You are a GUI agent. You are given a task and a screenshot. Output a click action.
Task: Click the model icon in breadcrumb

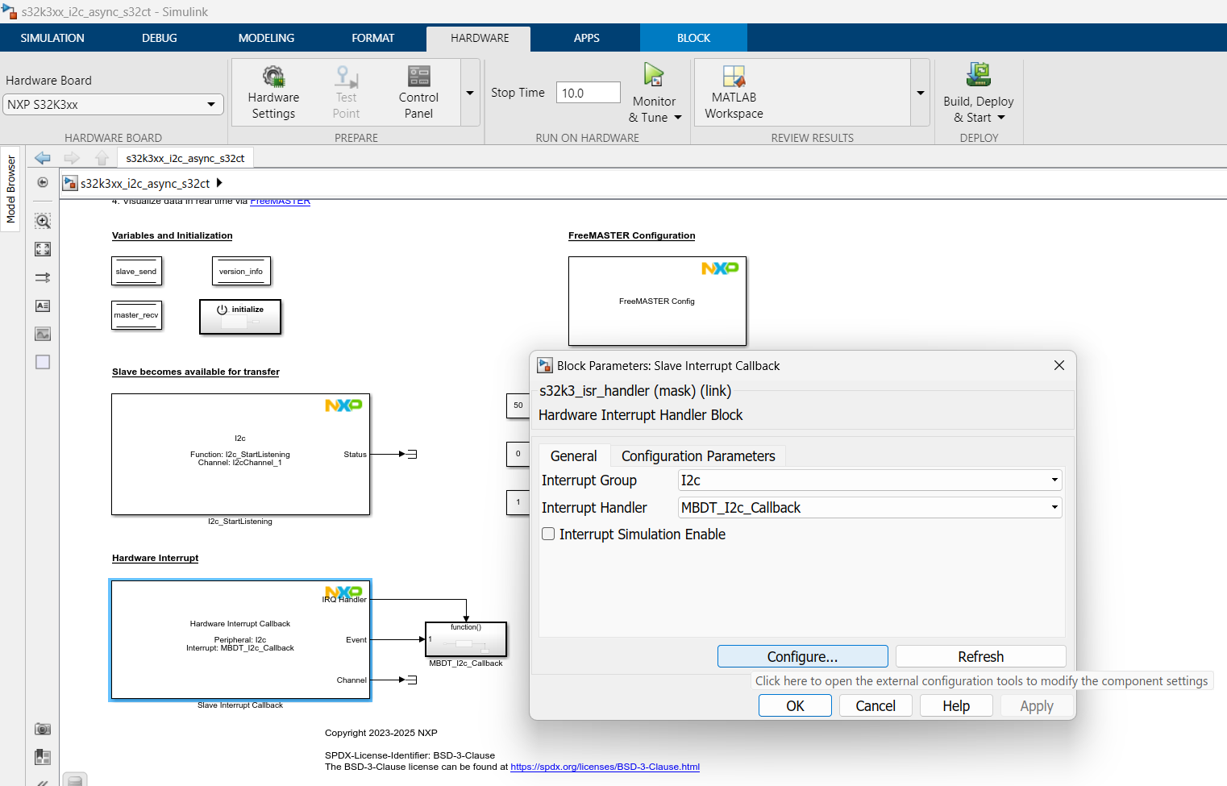pyautogui.click(x=70, y=183)
